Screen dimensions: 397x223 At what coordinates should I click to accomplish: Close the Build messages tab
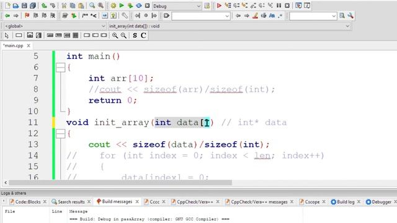click(x=137, y=201)
